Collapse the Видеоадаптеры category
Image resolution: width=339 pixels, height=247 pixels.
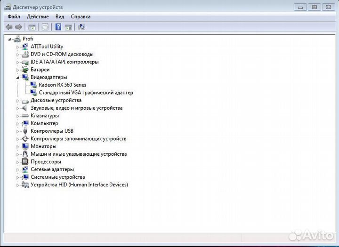pyautogui.click(x=18, y=77)
